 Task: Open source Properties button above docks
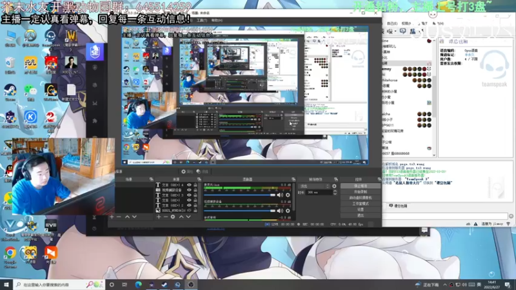tap(187, 171)
